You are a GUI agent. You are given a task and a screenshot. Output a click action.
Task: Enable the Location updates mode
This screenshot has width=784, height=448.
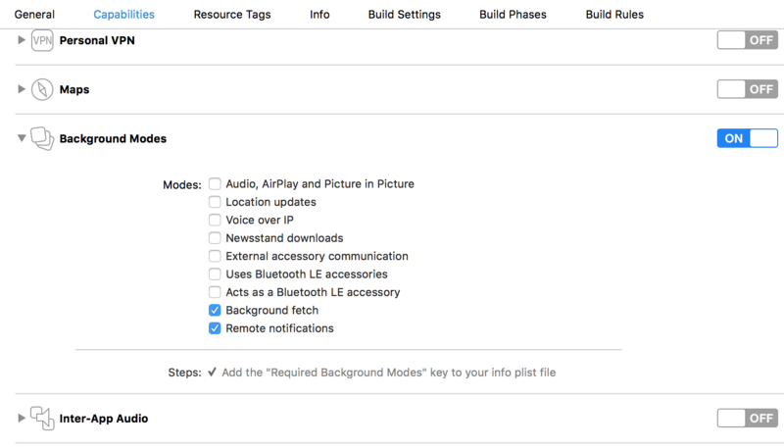click(215, 202)
